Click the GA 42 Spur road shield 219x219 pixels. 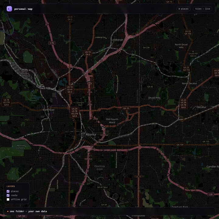tap(103, 187)
